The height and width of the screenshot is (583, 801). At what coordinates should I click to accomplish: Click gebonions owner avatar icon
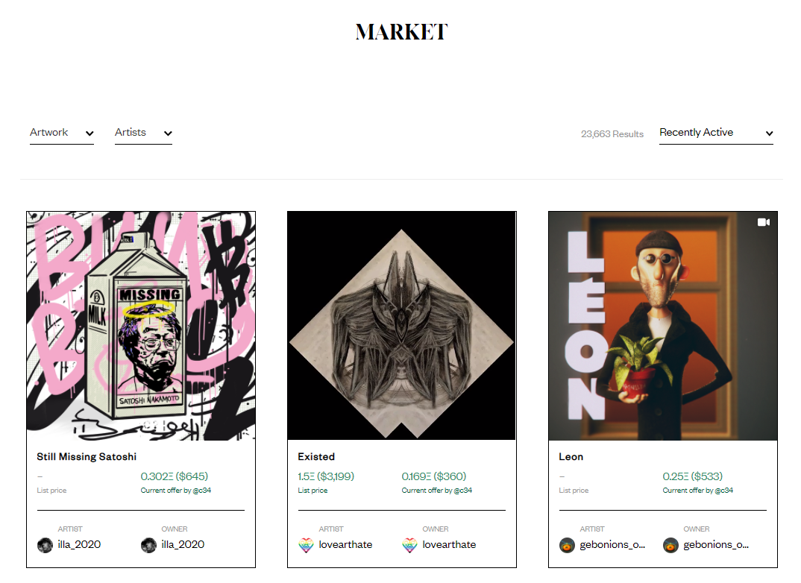click(670, 545)
